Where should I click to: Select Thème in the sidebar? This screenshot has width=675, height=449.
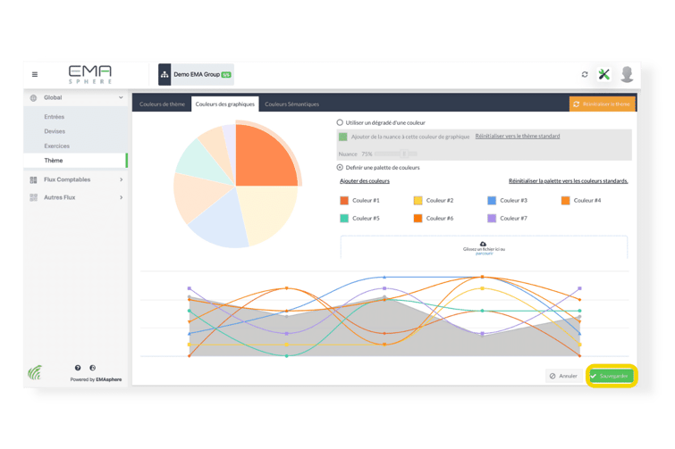coord(54,161)
